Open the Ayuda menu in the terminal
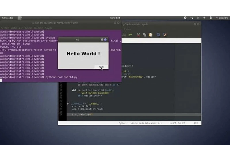This screenshot has height=161, width=230. coord(48,28)
